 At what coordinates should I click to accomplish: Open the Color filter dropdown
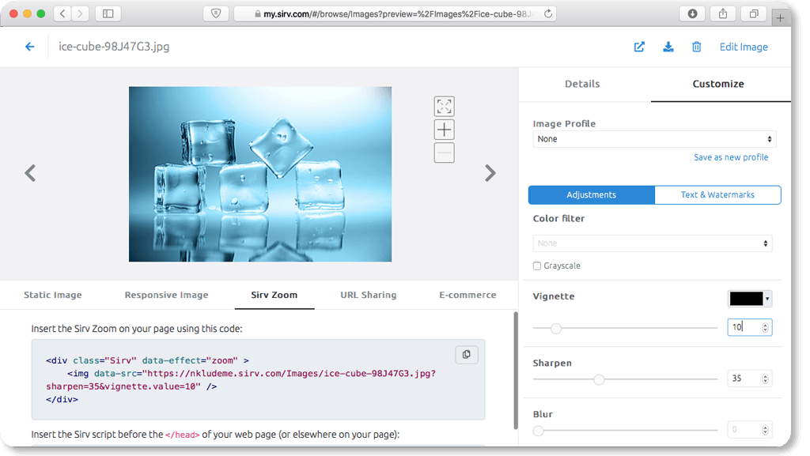pyautogui.click(x=653, y=243)
